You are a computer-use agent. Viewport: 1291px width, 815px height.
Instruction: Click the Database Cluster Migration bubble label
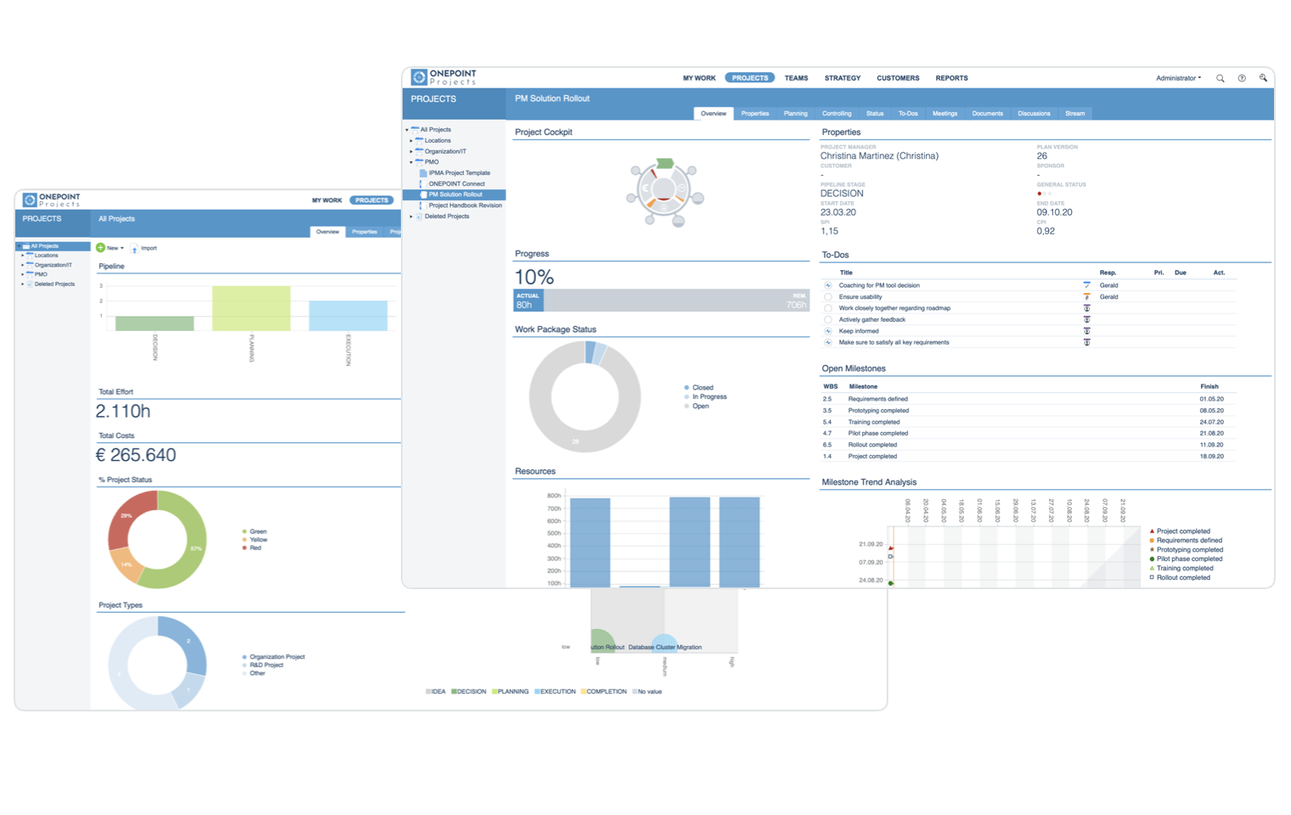coord(665,648)
